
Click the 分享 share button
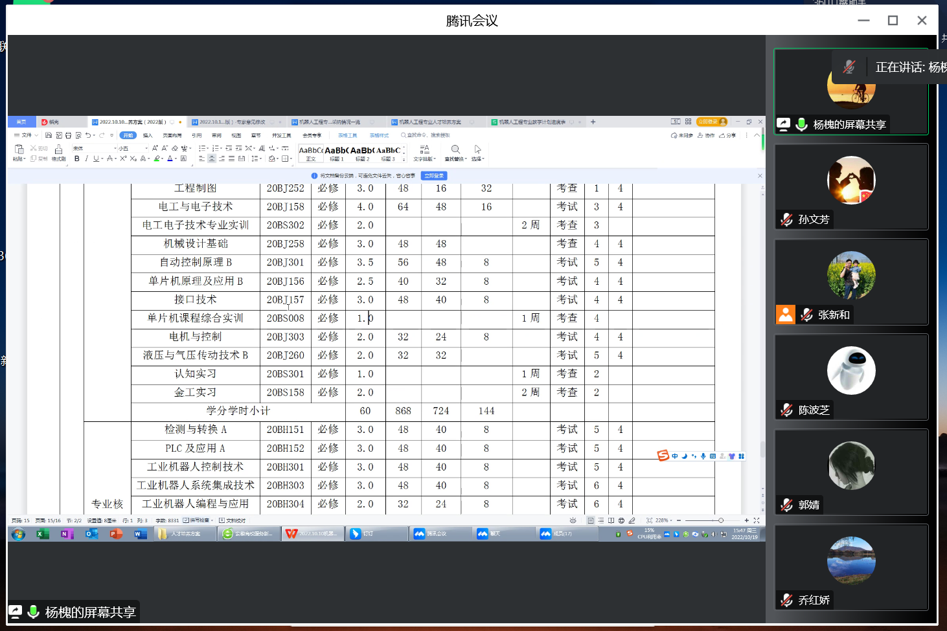(728, 135)
